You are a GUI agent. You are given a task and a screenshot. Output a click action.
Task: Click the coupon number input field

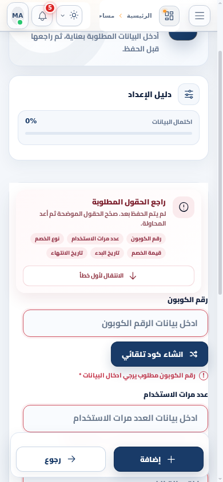coord(116,323)
